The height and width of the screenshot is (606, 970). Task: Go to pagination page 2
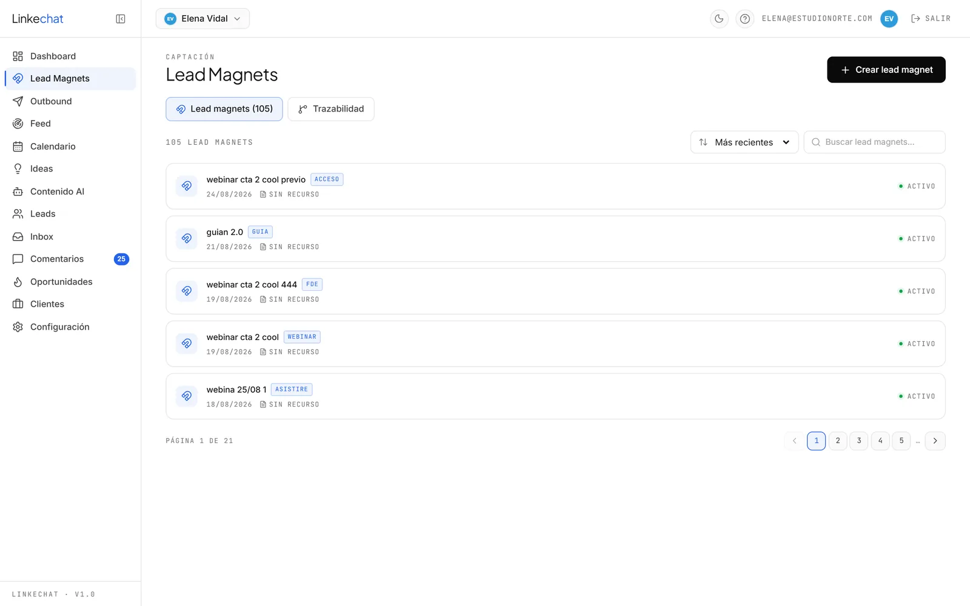tap(838, 441)
